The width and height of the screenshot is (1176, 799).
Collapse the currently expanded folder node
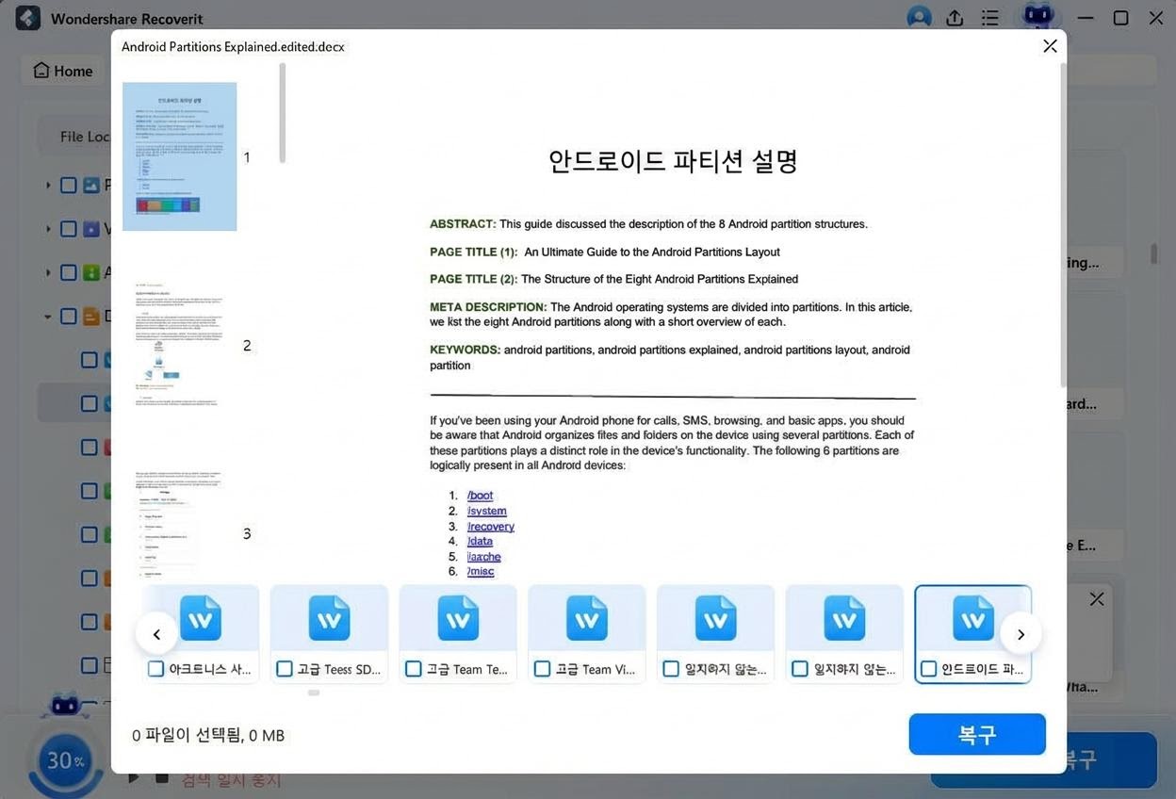tap(47, 316)
